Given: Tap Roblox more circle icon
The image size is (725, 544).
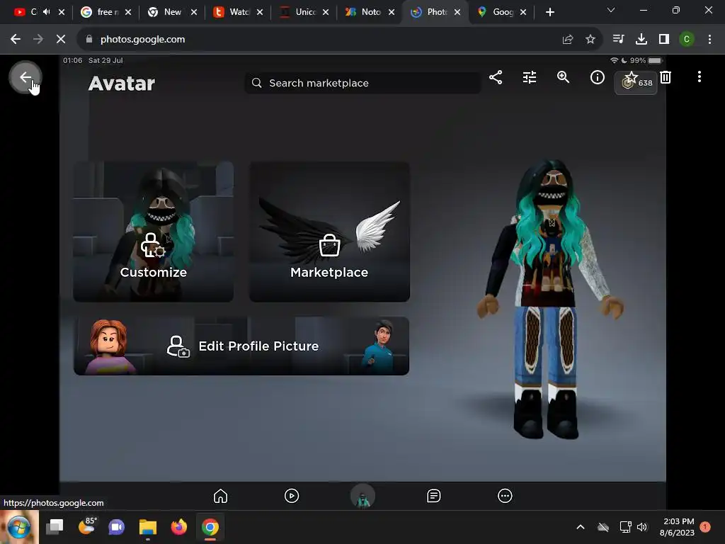Looking at the screenshot, I should 505,496.
